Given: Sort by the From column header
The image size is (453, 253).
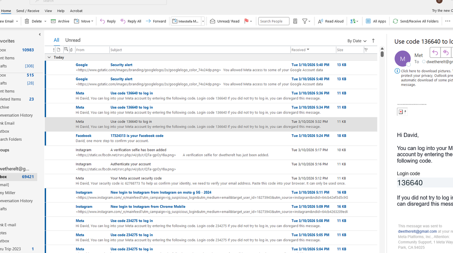Looking at the screenshot, I should coord(92,50).
